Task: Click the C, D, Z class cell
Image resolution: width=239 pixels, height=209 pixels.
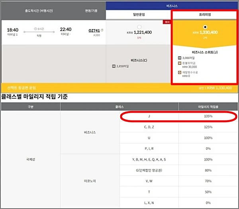Action: click(x=149, y=127)
